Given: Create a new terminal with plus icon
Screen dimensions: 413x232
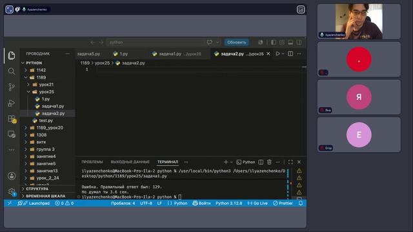Looking at the screenshot, I should click(x=226, y=162).
